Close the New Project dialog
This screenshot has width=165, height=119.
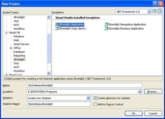click(x=161, y=4)
